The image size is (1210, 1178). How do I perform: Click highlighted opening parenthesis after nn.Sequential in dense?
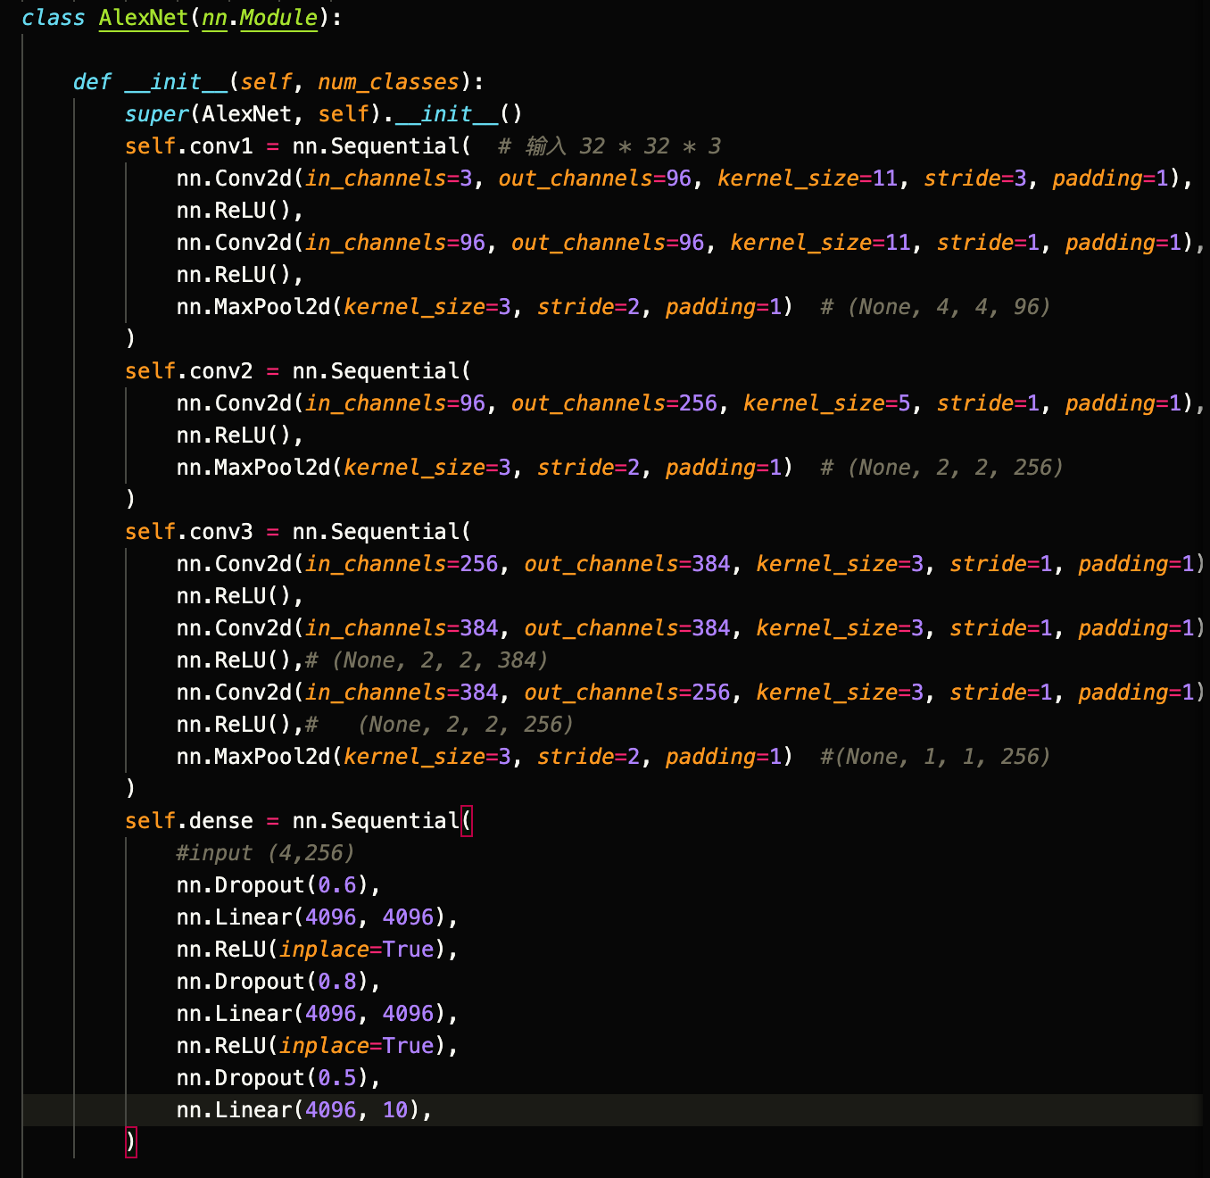[x=466, y=821]
